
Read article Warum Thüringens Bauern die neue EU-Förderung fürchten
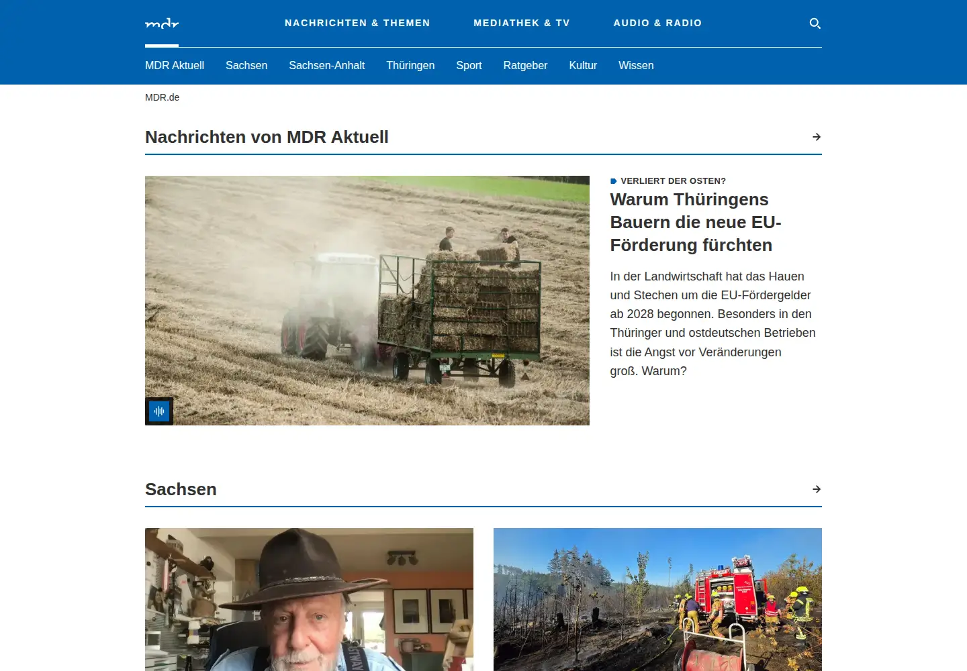(696, 222)
